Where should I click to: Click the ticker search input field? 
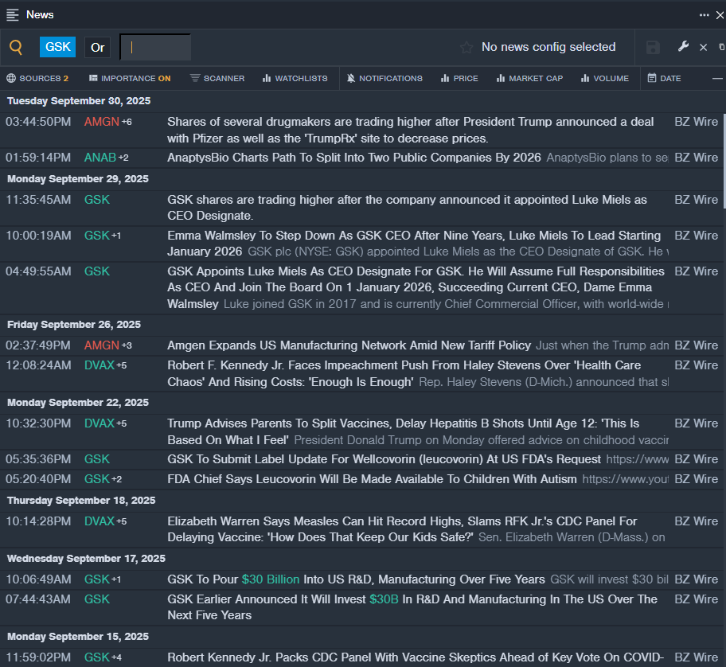click(x=155, y=48)
